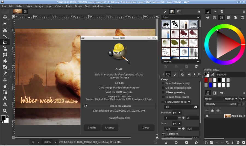
Task: Click the refresh brushes icon
Action: coord(196,66)
